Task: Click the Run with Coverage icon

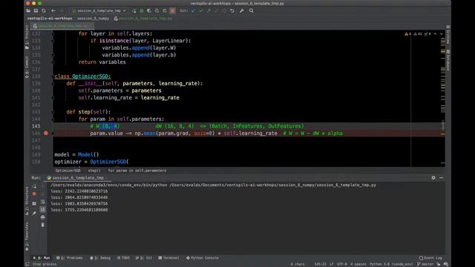Action: 149,10
